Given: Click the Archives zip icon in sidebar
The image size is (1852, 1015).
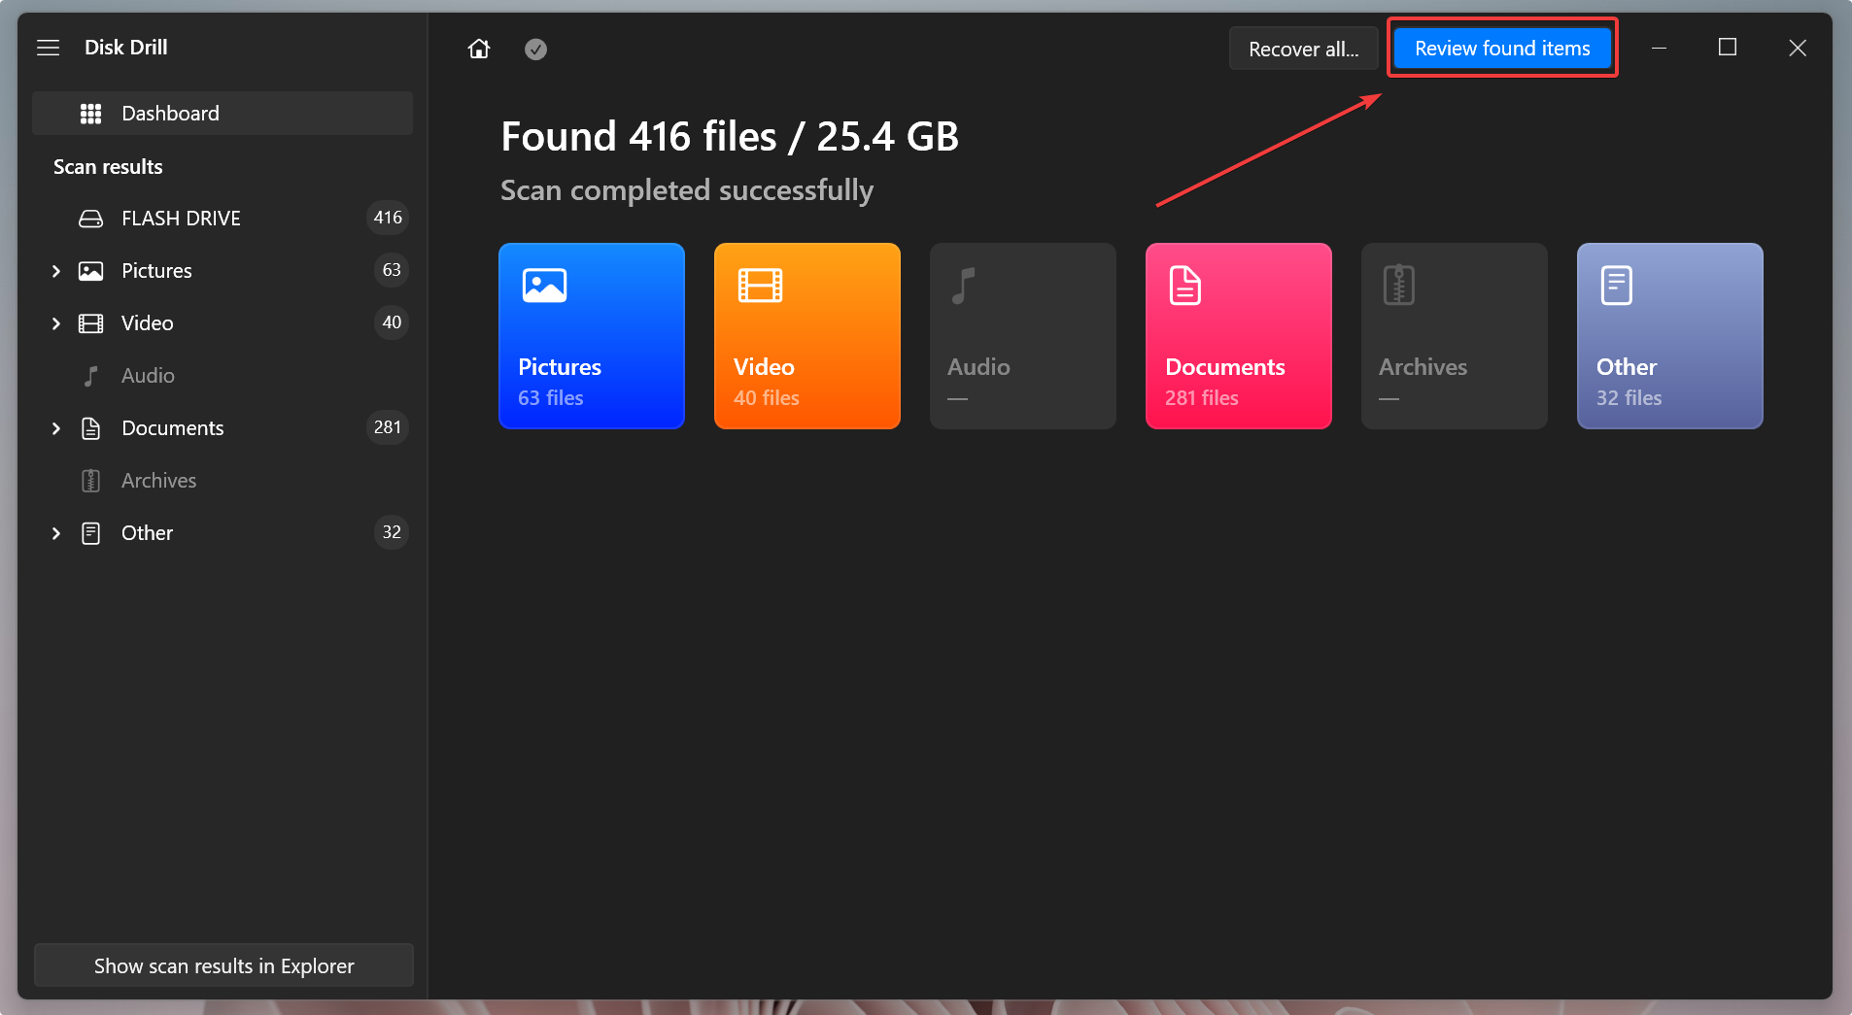Looking at the screenshot, I should (90, 481).
